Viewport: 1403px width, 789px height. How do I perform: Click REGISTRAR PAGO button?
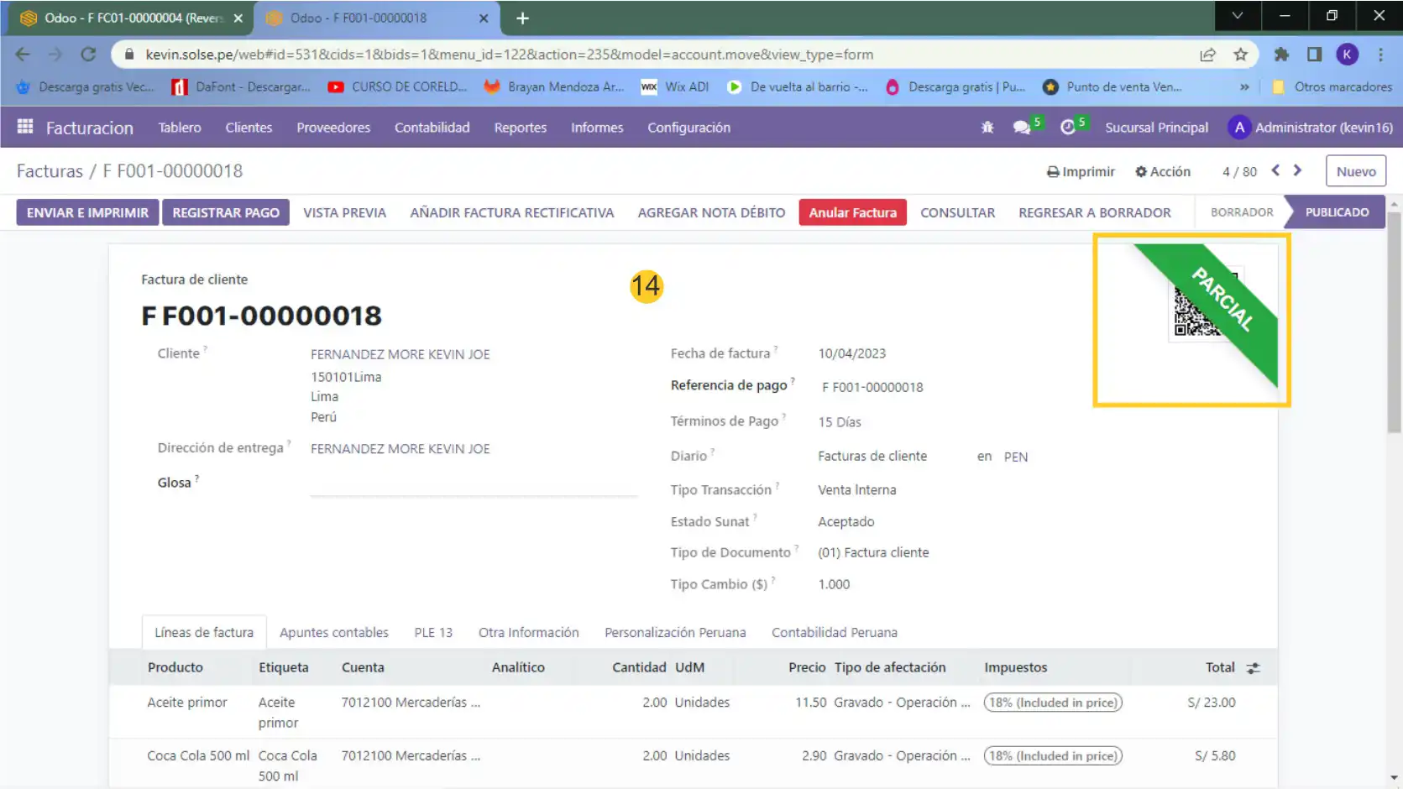tap(226, 212)
